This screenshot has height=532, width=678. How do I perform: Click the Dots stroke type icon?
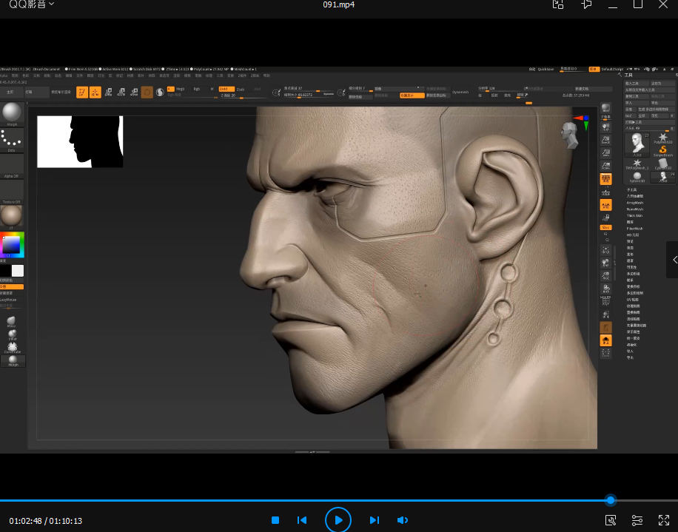click(11, 138)
